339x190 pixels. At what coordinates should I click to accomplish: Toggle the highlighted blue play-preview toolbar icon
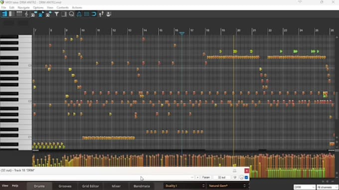tap(41, 14)
